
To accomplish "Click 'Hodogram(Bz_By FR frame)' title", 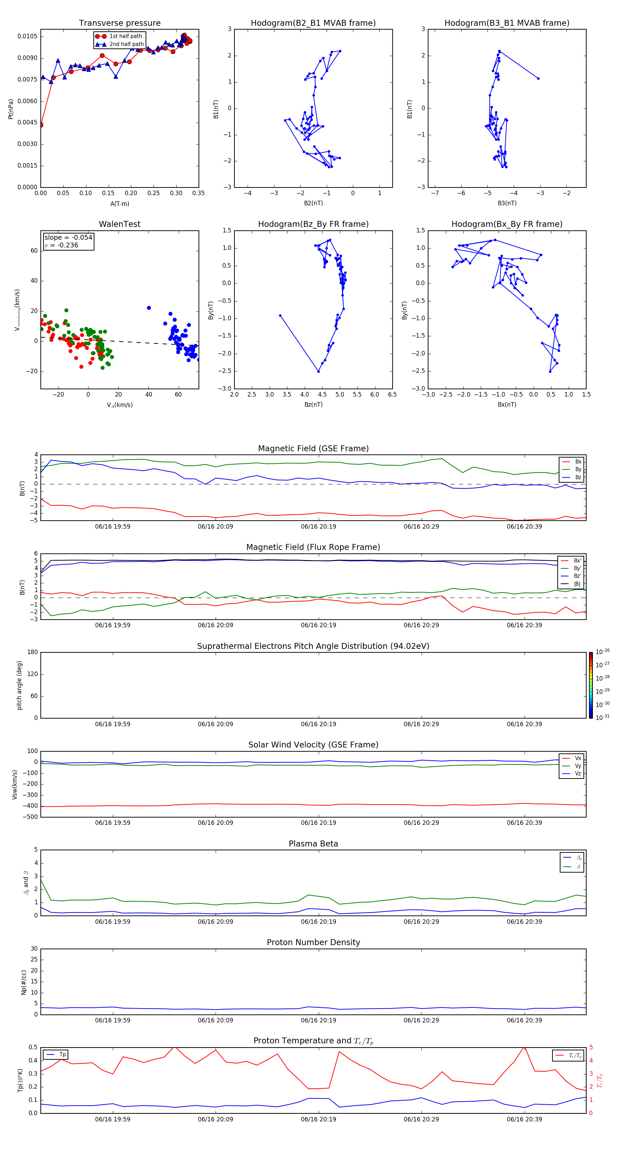I will click(313, 224).
